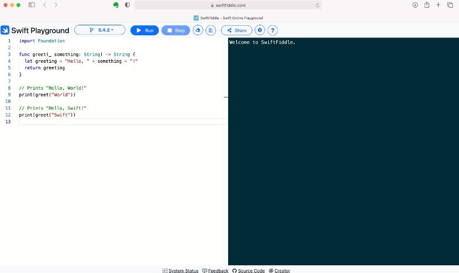
Task: Open the Swift version 5.4.2 dropdown
Action: tap(100, 30)
